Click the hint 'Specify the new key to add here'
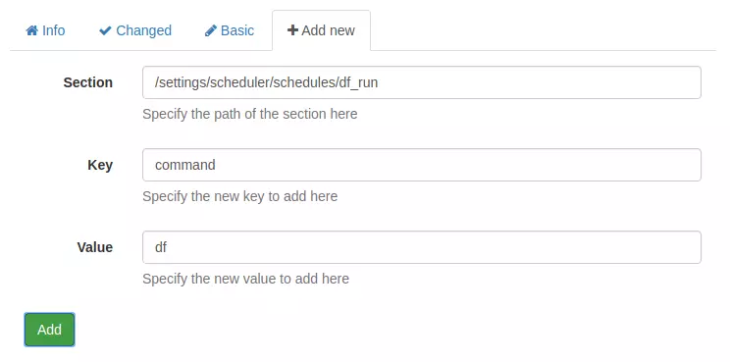 click(239, 196)
